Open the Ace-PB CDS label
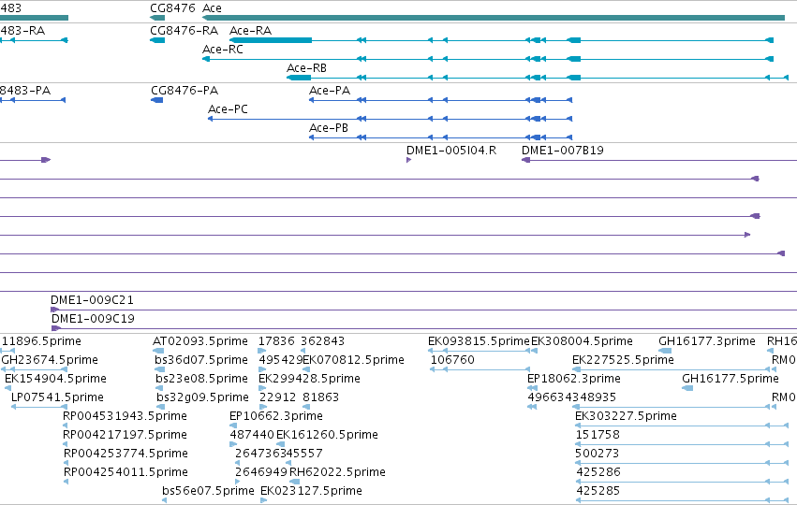797x505 pixels. (x=329, y=128)
